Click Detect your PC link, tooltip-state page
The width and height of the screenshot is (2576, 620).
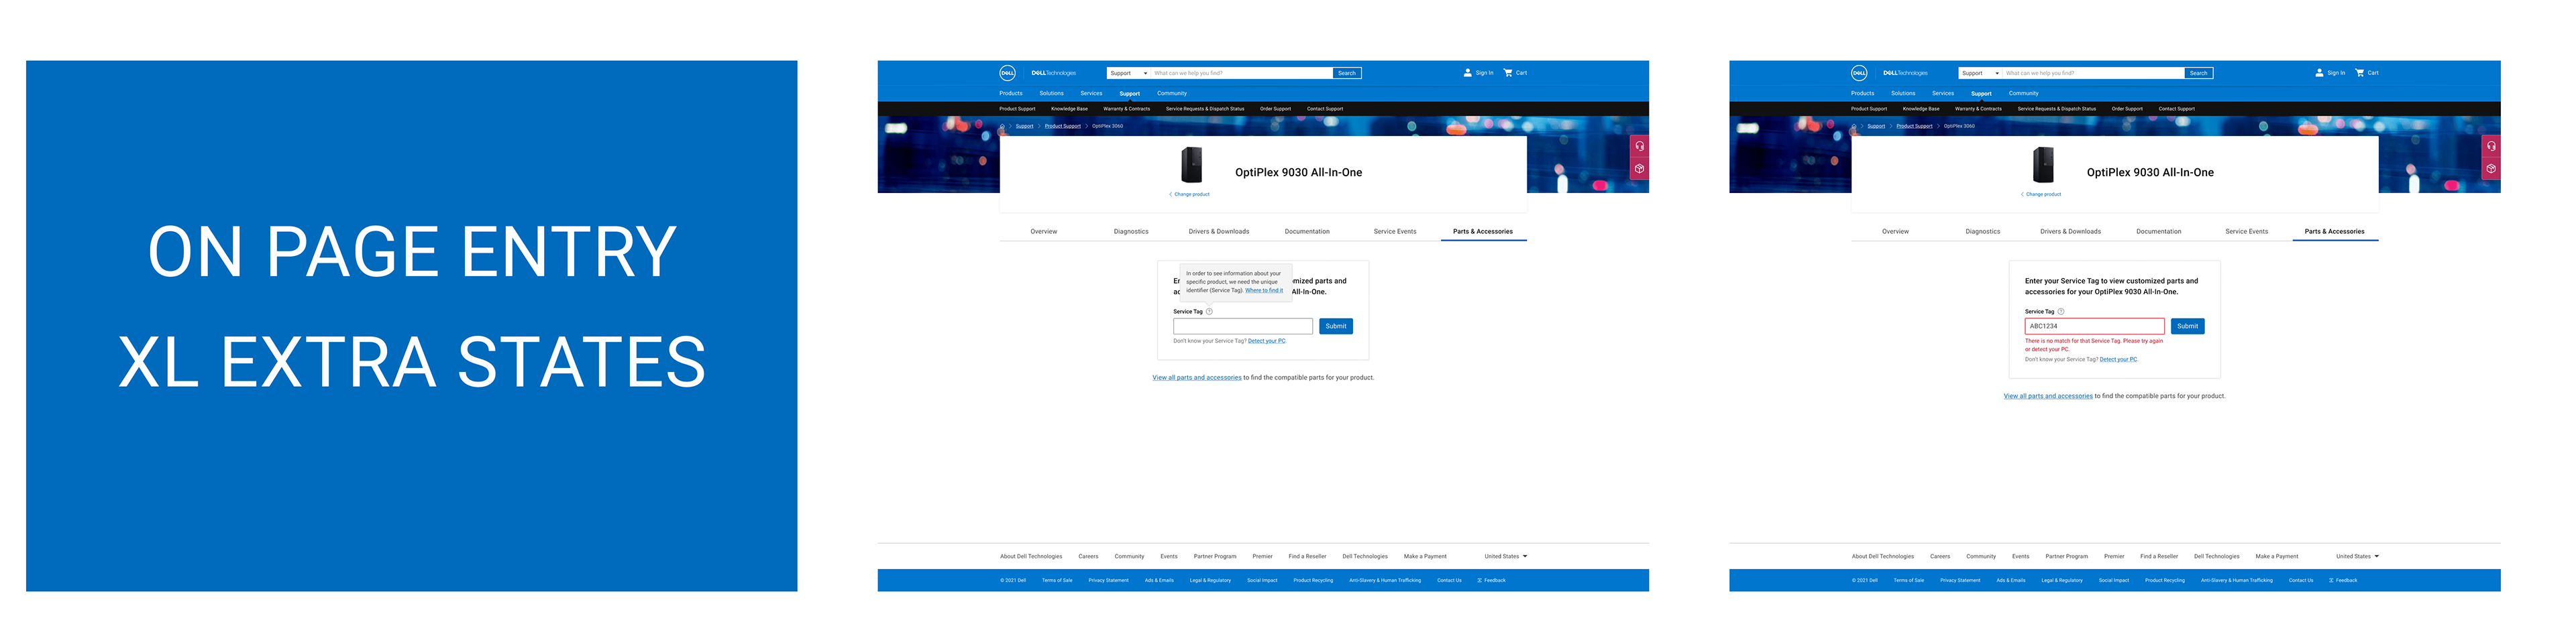tap(1267, 341)
